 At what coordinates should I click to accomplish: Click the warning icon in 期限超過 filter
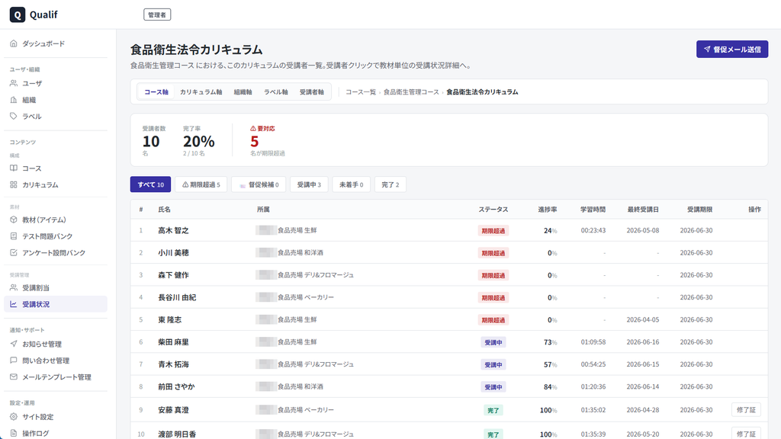point(185,184)
